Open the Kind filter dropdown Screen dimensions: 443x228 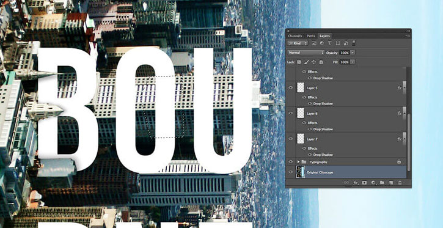pos(298,43)
